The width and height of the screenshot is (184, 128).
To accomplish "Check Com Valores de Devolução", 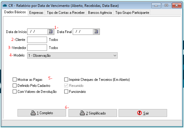I will 14,92.
